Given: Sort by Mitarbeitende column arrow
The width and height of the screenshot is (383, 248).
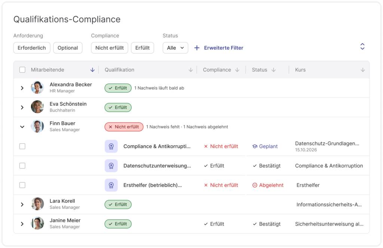Looking at the screenshot, I should click(92, 70).
